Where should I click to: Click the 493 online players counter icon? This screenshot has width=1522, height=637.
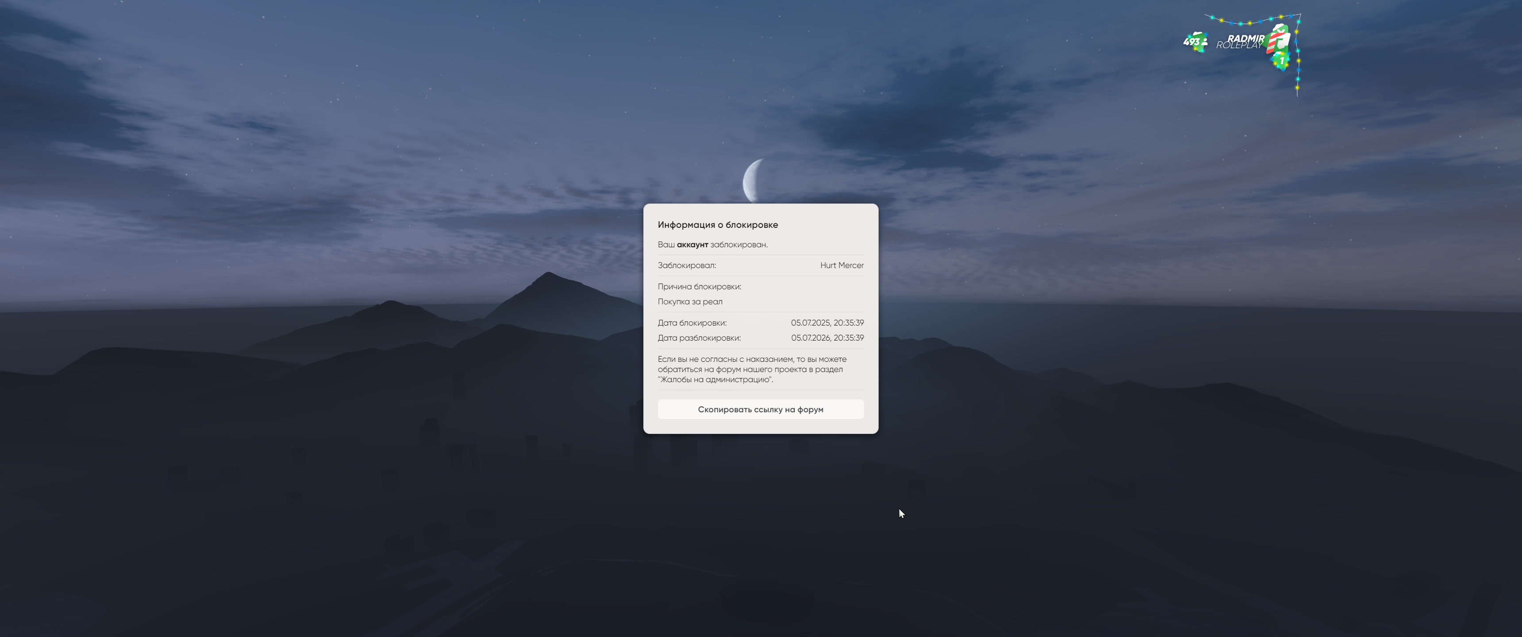tap(1195, 42)
